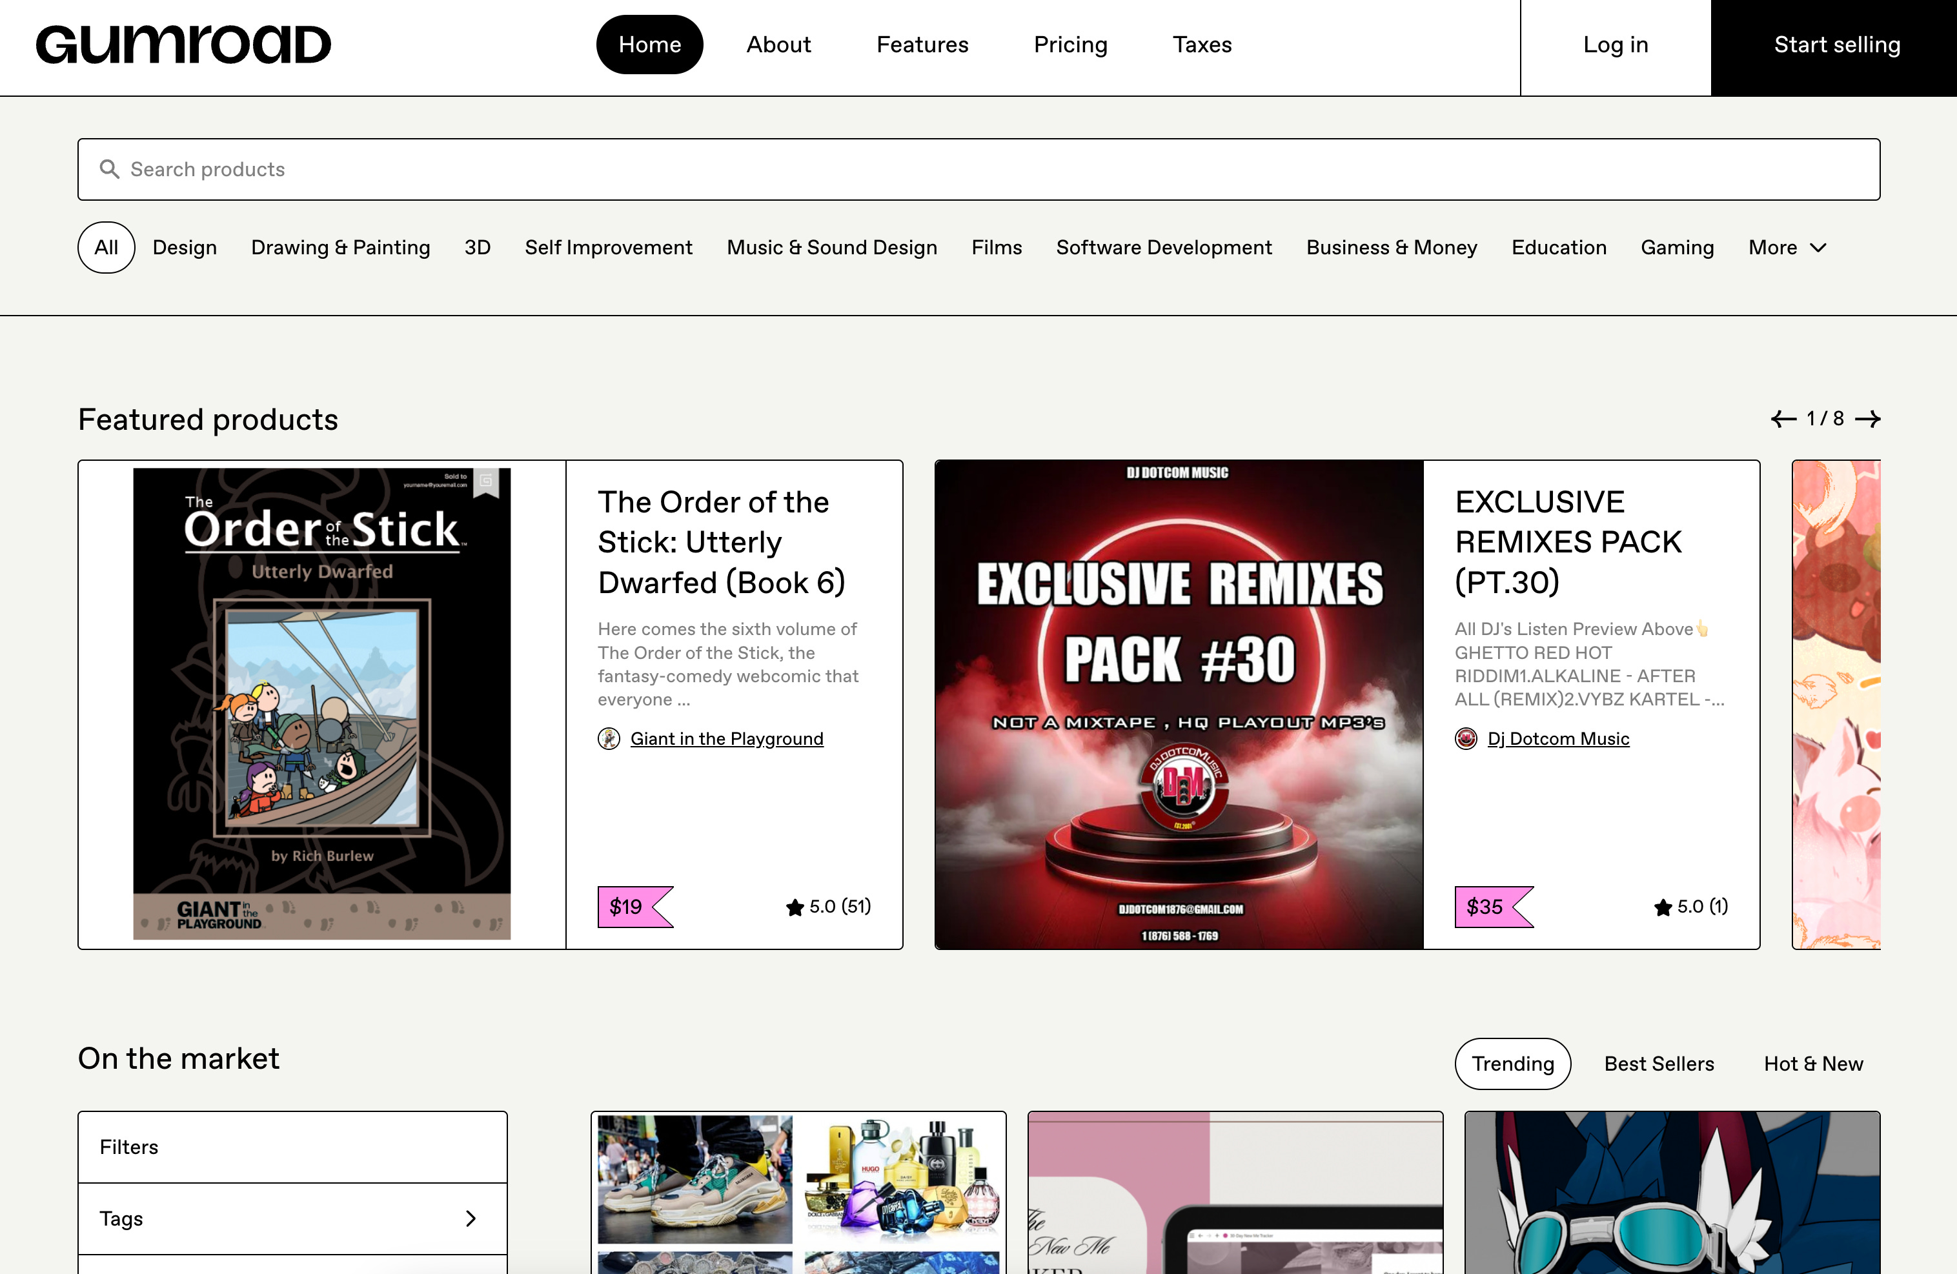Screen dimensions: 1957x1274
Task: Click the Search products field
Action: click(x=978, y=169)
